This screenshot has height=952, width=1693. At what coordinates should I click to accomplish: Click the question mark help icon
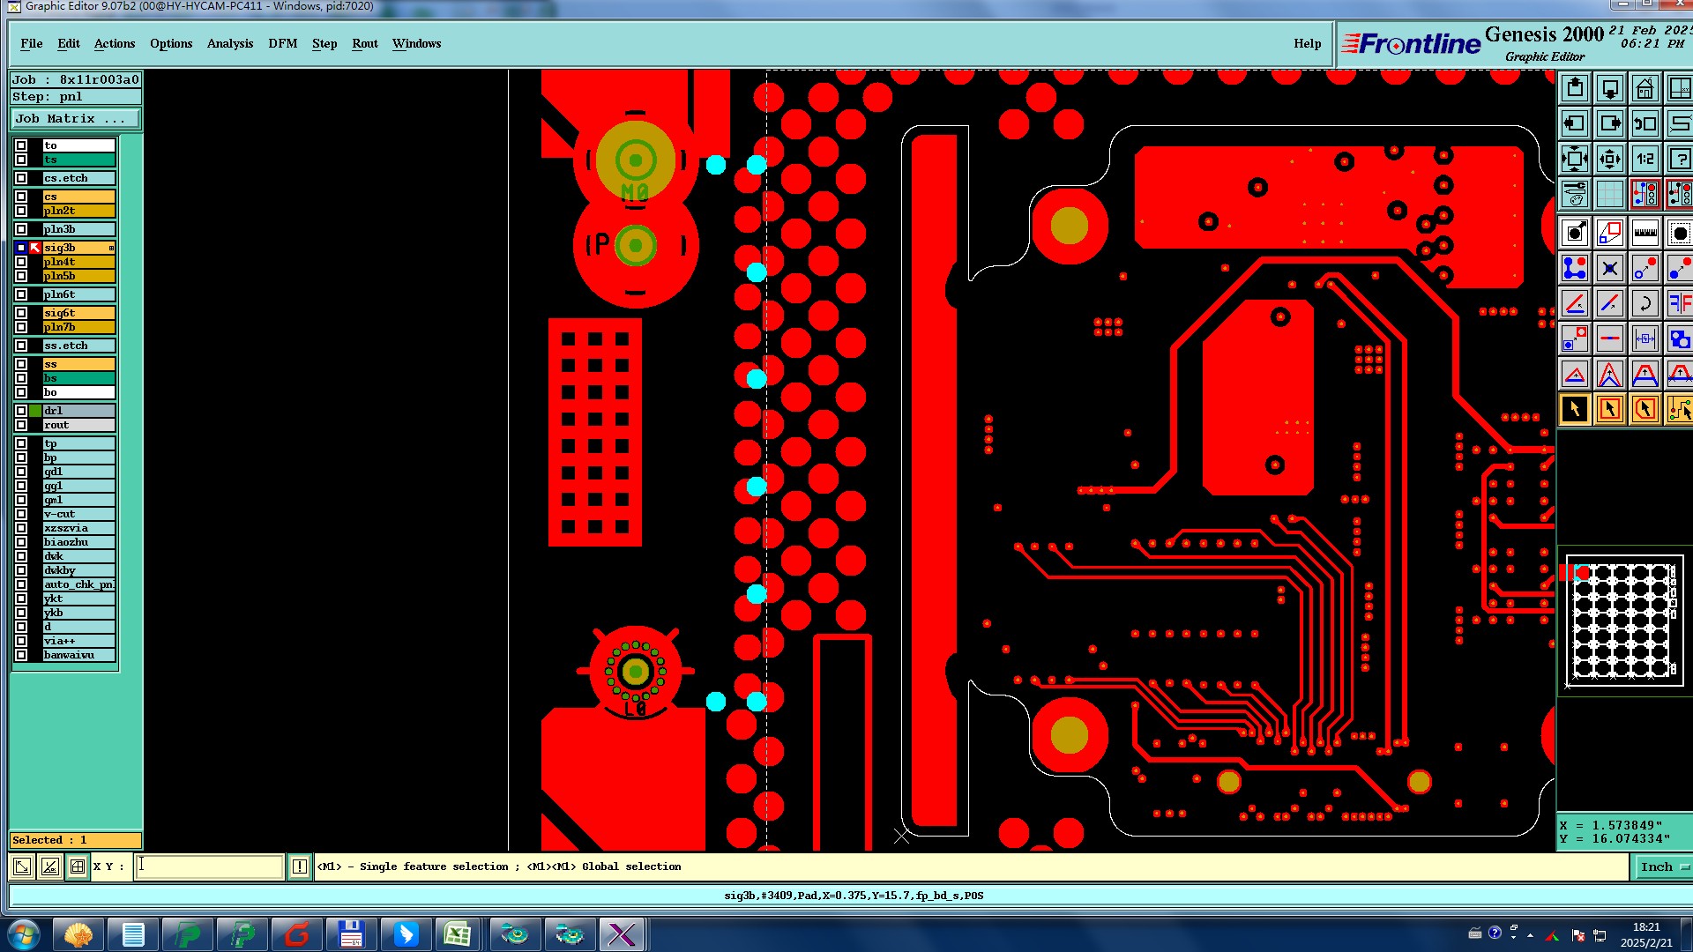[1679, 159]
